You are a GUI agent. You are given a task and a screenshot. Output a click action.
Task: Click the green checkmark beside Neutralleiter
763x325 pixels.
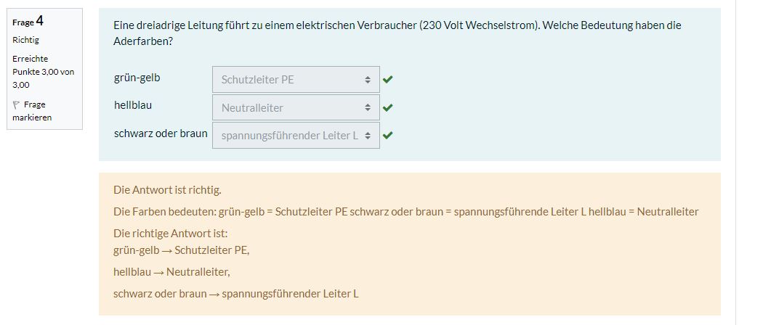(x=387, y=108)
